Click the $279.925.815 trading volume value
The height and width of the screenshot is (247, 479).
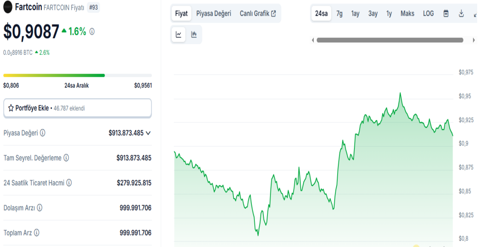tap(134, 183)
